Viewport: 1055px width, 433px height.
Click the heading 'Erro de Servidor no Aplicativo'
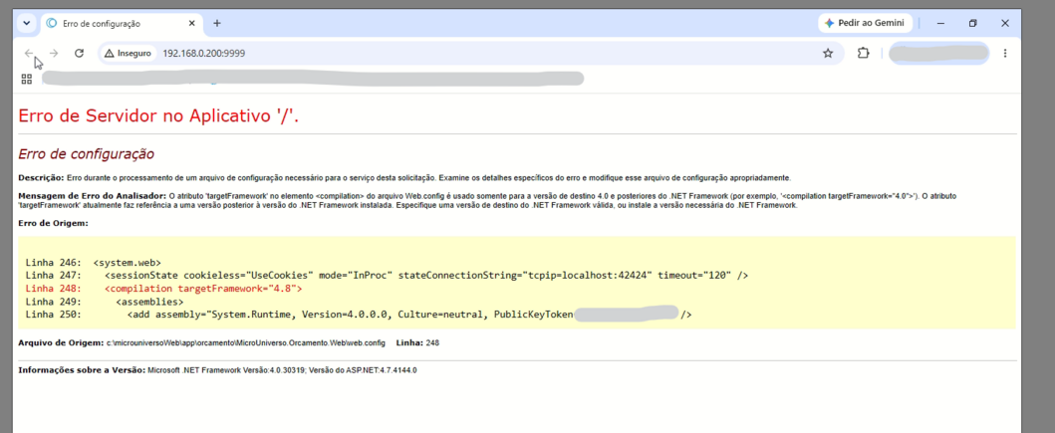(158, 116)
